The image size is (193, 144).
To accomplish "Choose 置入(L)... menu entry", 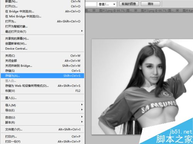I will (x=42, y=98).
